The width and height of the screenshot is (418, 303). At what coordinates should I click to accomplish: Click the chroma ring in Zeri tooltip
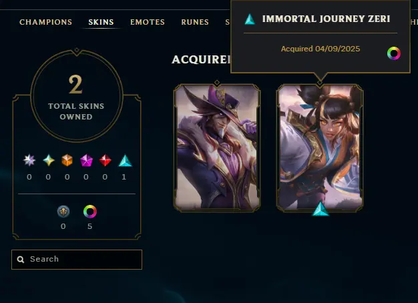(394, 53)
